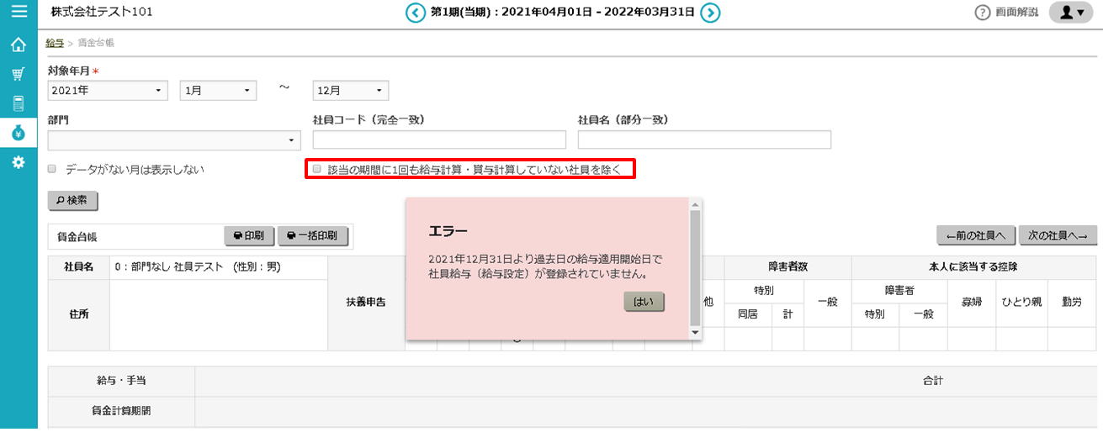Go to next fiscal period arrow
This screenshot has width=1103, height=432.
click(711, 13)
